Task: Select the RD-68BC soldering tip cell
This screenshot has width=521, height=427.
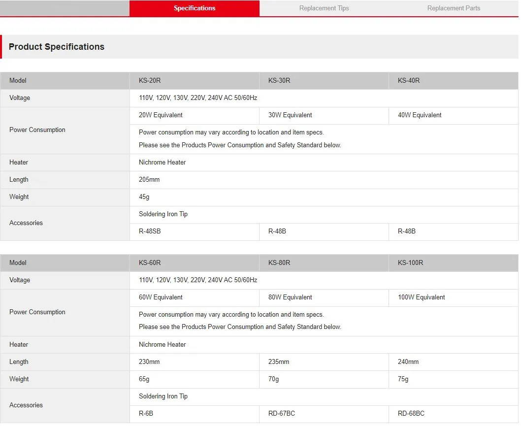Action: coord(411,413)
